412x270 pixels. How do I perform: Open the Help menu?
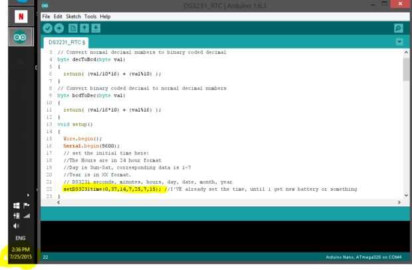click(105, 17)
